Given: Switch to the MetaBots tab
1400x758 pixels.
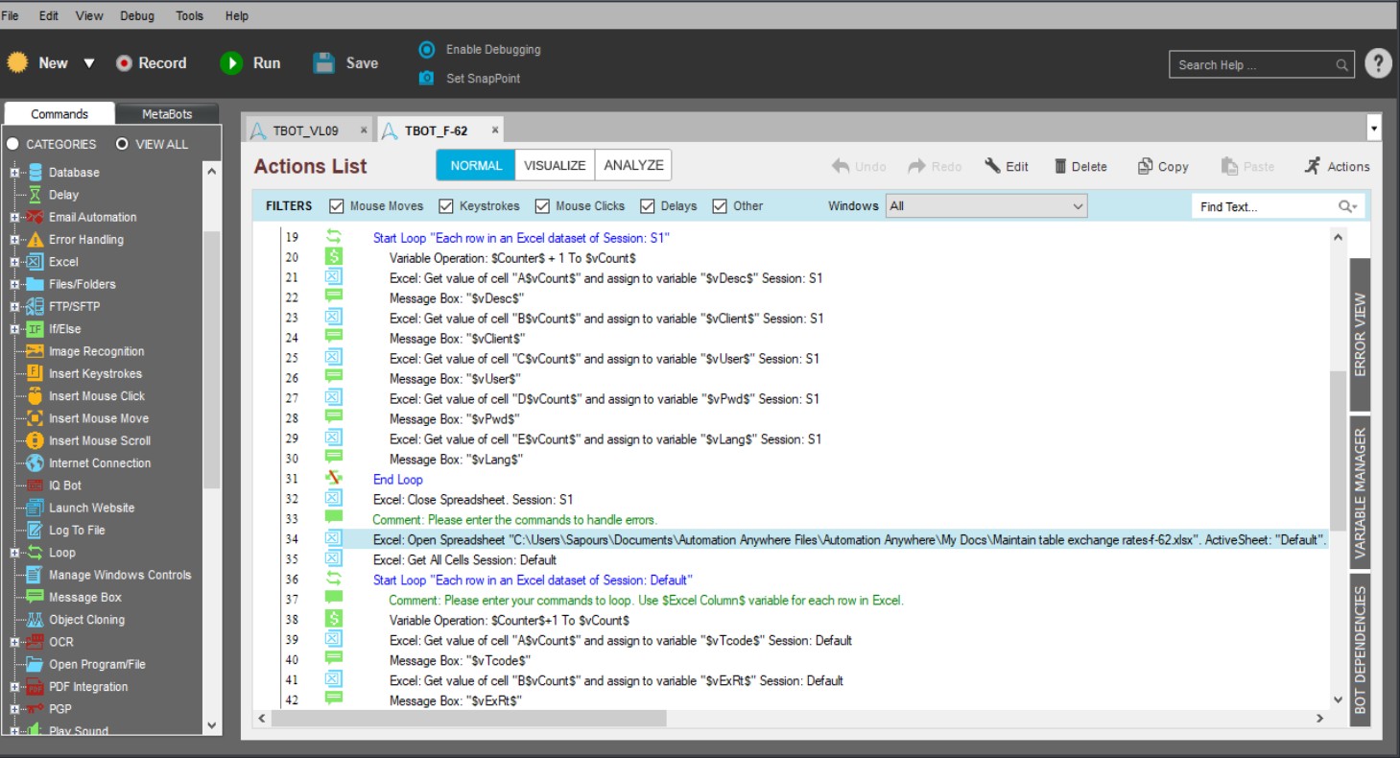Looking at the screenshot, I should coord(167,114).
